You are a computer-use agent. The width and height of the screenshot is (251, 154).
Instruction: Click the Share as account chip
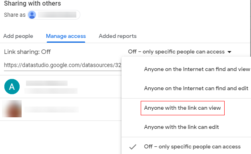[54, 15]
